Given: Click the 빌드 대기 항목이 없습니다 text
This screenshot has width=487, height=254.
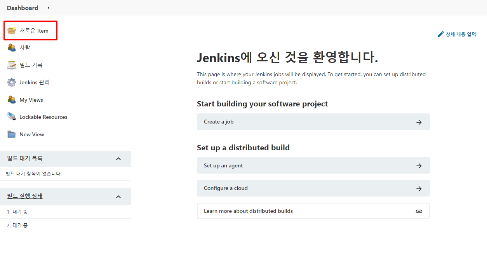Looking at the screenshot, I should point(34,174).
